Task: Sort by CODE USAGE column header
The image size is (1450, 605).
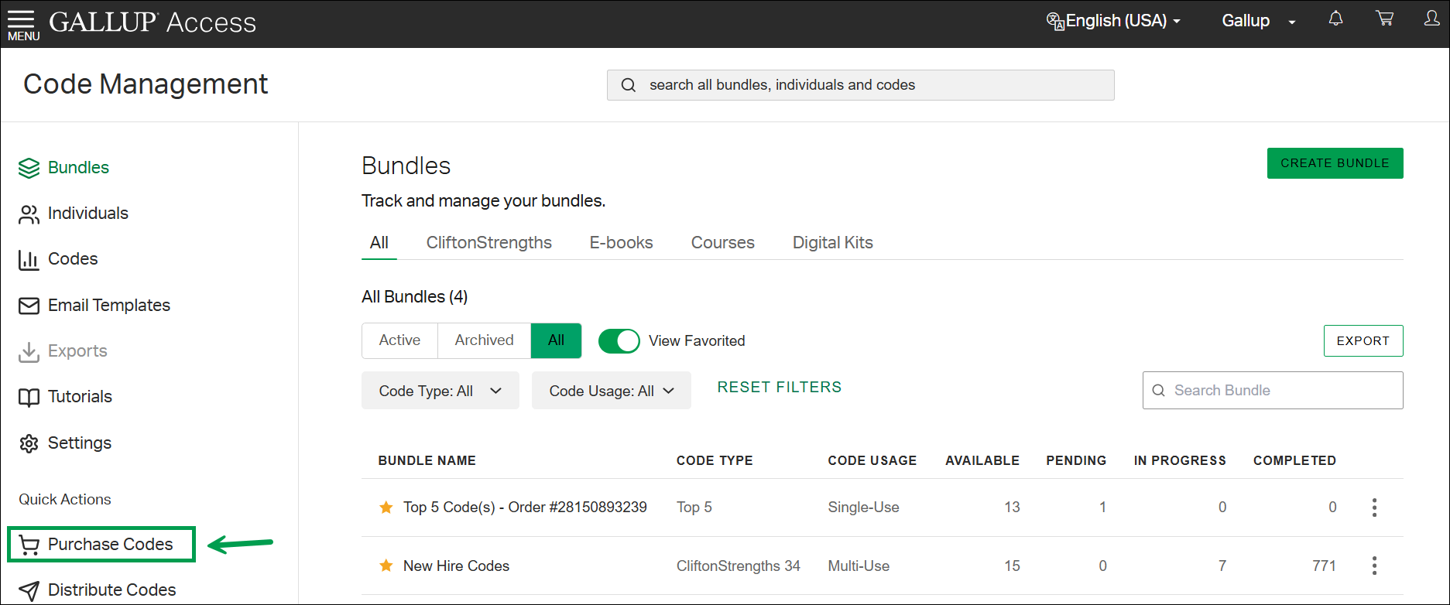Action: coord(872,461)
